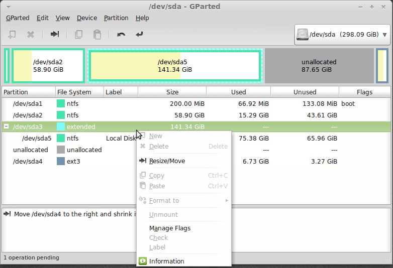
Task: Click the Paste partition toolbar icon
Action: (x=97, y=34)
